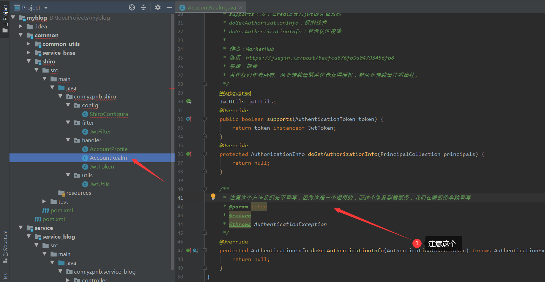Open the intention bulb on line 41
This screenshot has height=282, width=545.
[x=213, y=197]
